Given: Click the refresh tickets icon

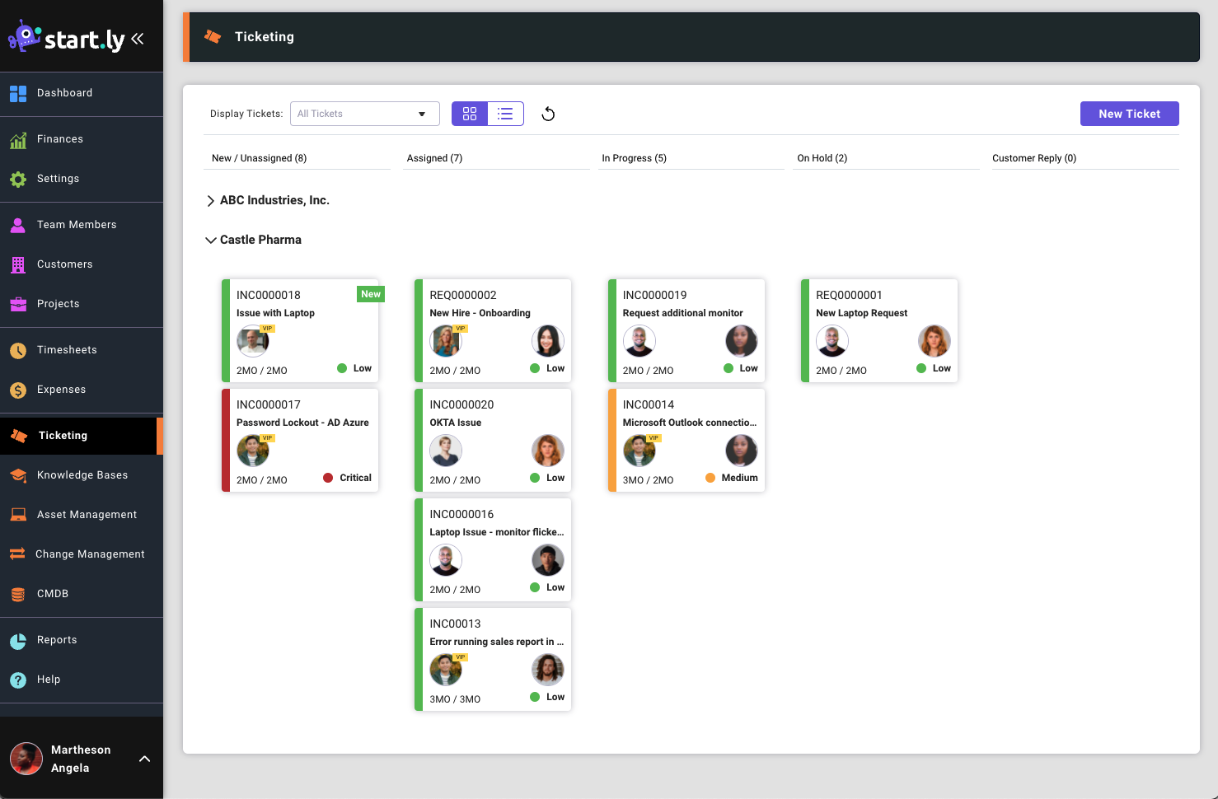Looking at the screenshot, I should pos(548,114).
